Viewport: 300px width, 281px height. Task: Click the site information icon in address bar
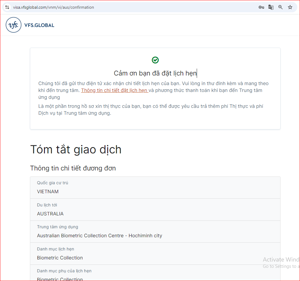tap(7, 7)
